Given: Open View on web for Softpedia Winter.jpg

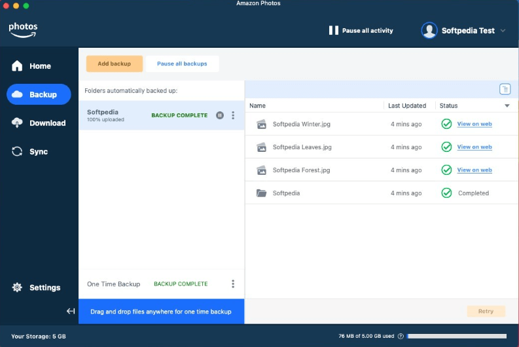Looking at the screenshot, I should coord(474,124).
